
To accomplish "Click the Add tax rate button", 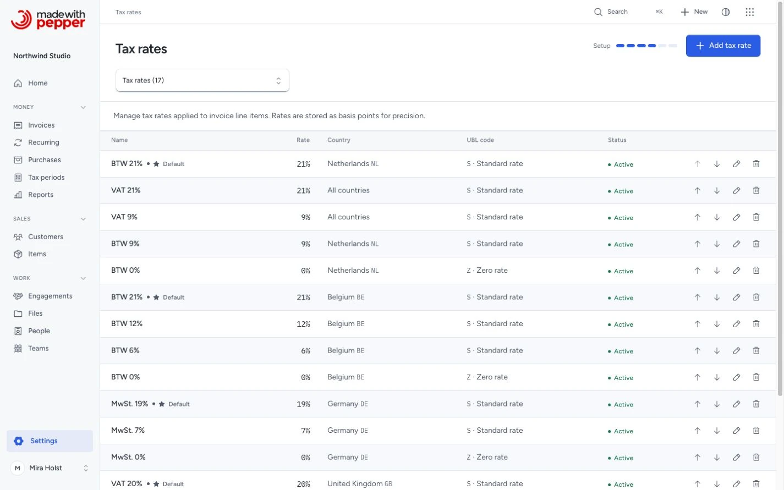I will (x=723, y=46).
